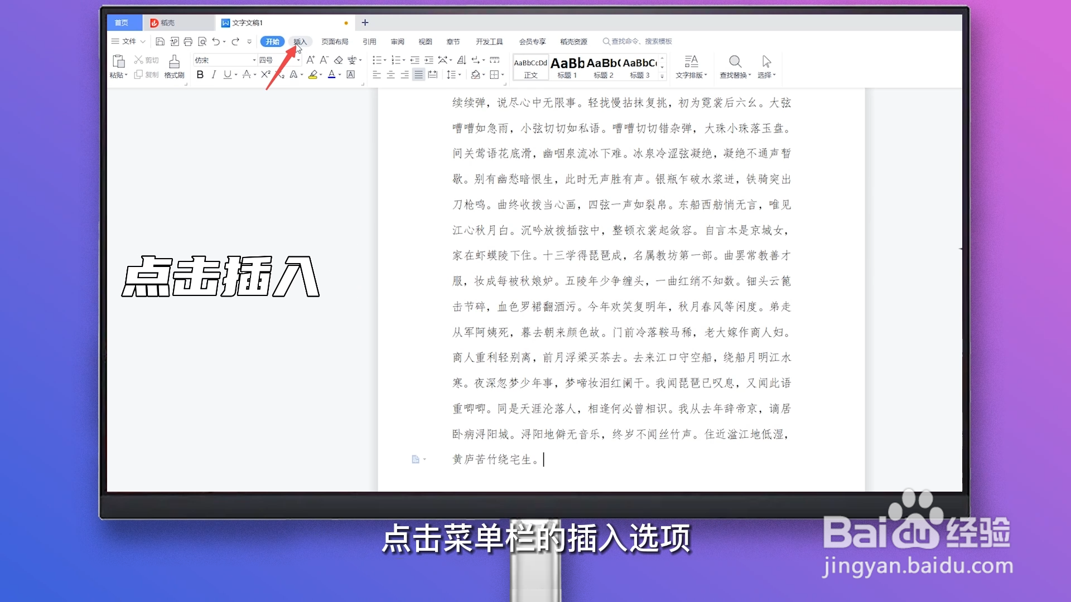Toggle Align Left paragraph alignment

tap(377, 75)
